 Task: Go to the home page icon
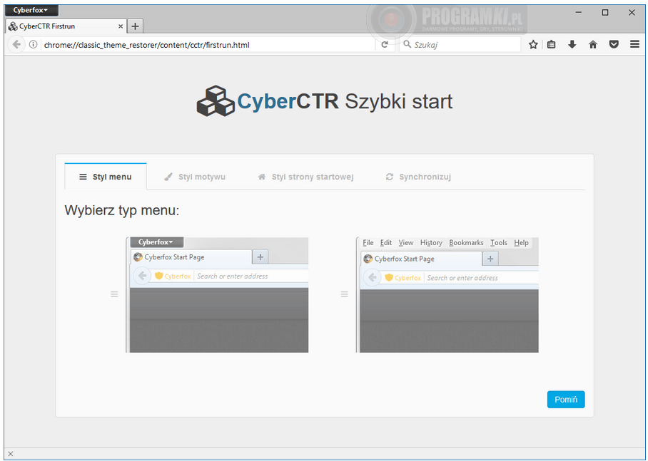point(592,45)
